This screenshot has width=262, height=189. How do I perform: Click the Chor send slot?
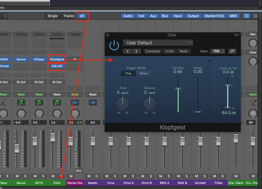[253, 52]
